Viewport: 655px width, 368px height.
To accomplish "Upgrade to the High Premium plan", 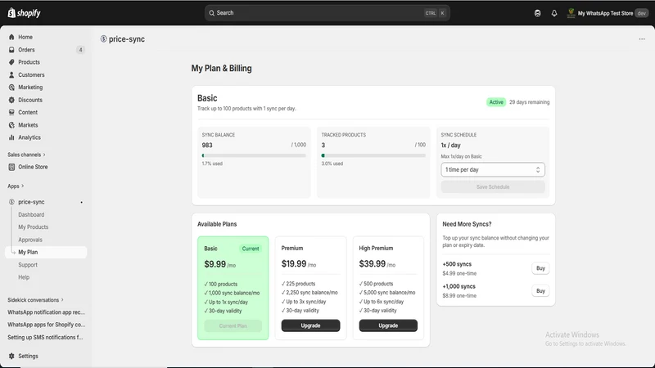I will 388,325.
